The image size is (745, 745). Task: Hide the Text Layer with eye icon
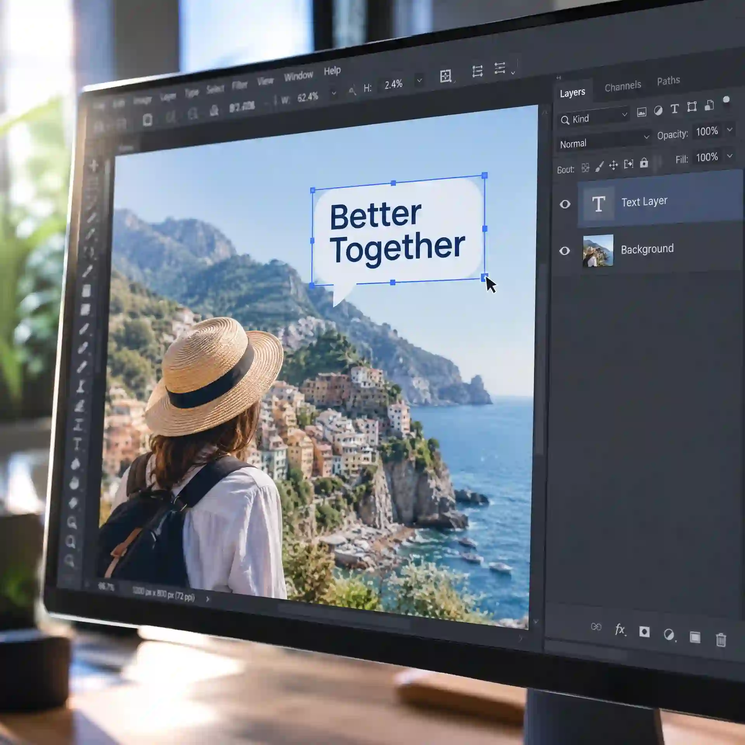(565, 204)
